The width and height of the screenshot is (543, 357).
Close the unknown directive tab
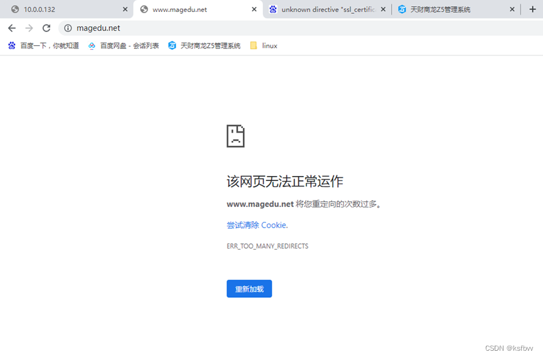click(383, 9)
